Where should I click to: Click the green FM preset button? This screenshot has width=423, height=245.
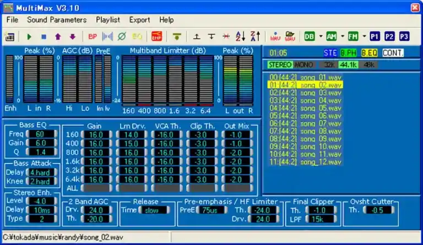[353, 36]
